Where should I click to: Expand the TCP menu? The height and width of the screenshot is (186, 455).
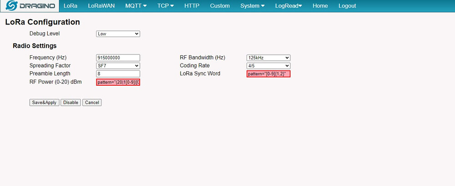click(166, 6)
